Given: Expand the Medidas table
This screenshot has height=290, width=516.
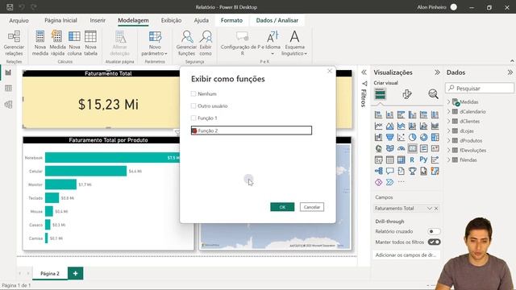Looking at the screenshot, I should tap(449, 102).
